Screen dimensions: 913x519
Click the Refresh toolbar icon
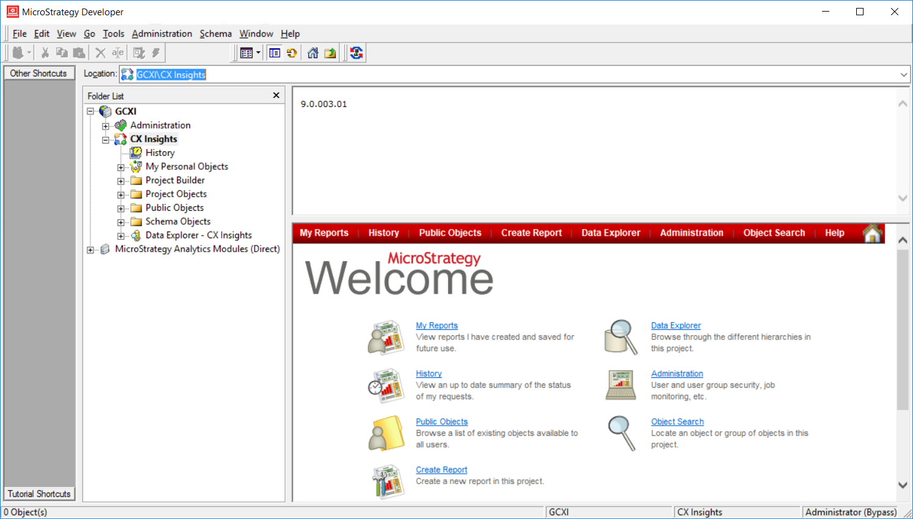(x=292, y=53)
